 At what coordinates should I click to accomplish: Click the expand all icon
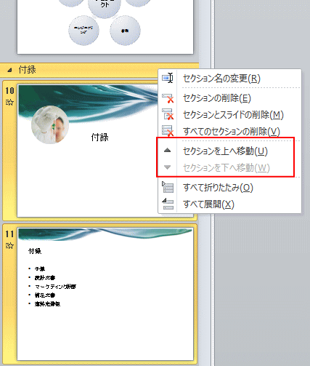168,204
